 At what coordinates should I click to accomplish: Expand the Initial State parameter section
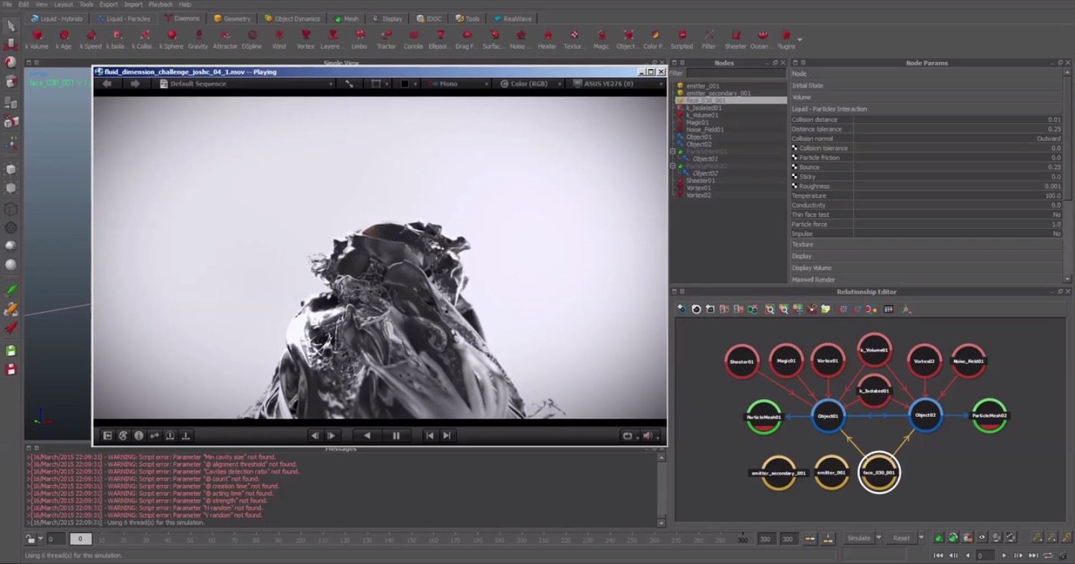926,85
